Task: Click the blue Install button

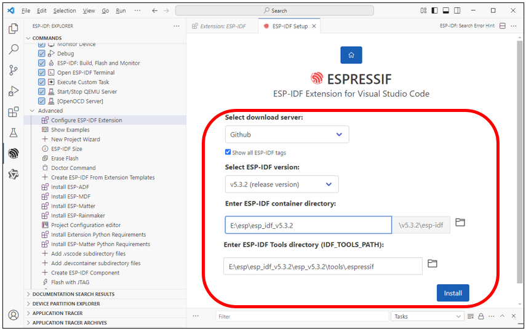Action: pos(453,293)
